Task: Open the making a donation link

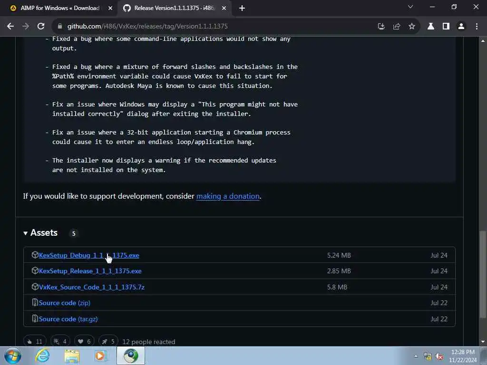Action: click(x=228, y=196)
